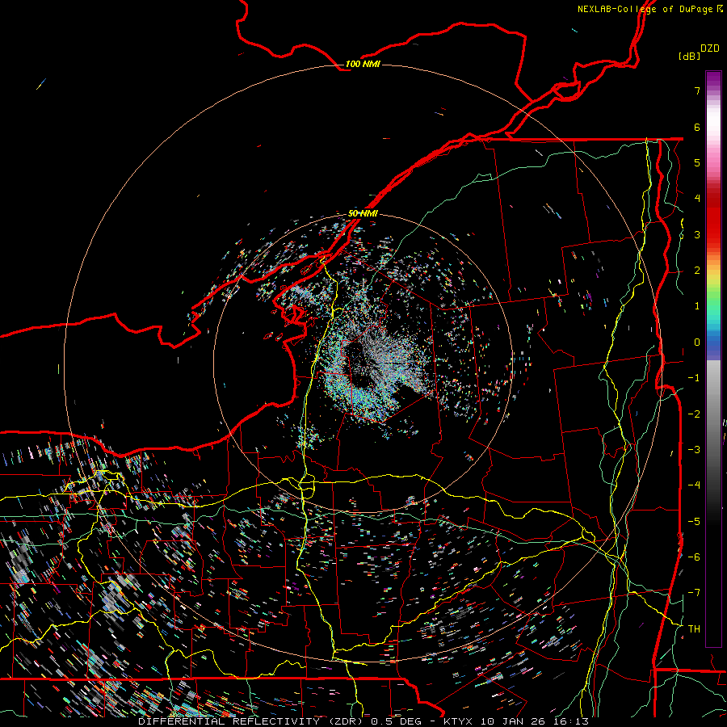Click the "16:13" time in caption
Screen dimensions: 727x727
coord(571,721)
